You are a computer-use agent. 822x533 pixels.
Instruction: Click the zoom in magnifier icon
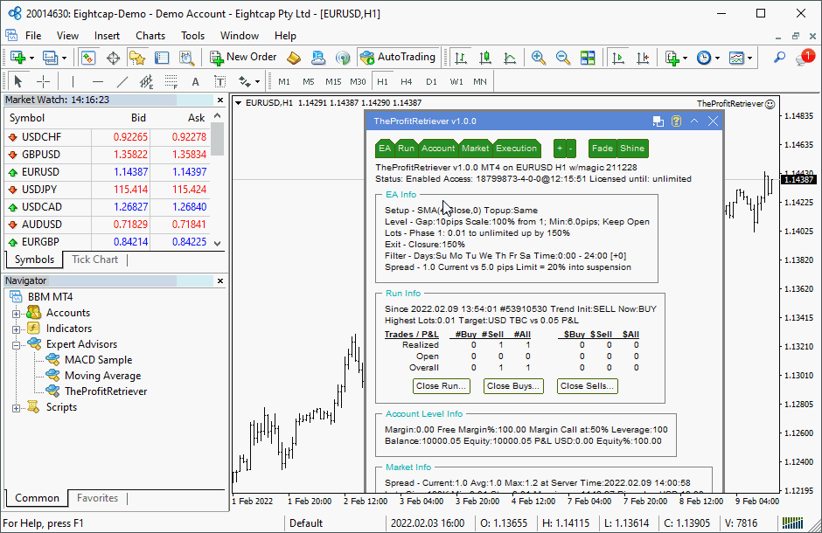click(539, 58)
